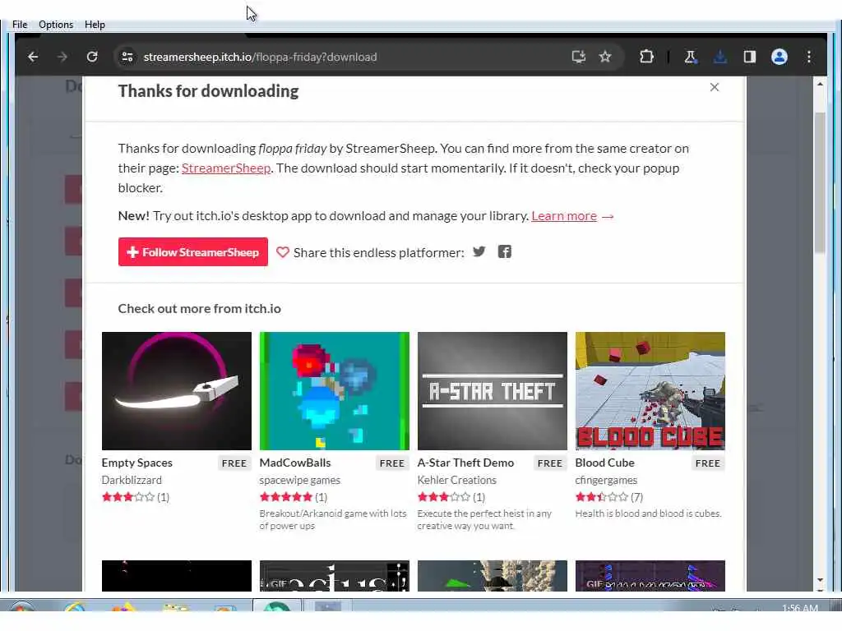This screenshot has width=842, height=631.
Task: Go back with the browser back arrow
Action: [x=33, y=57]
